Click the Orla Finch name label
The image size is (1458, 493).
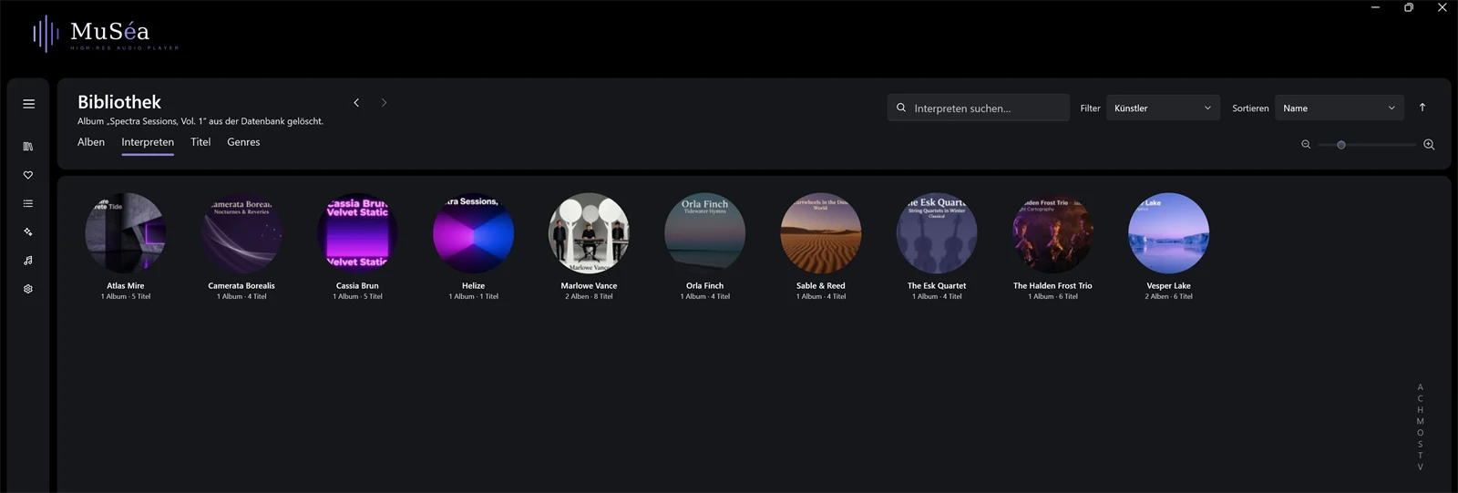705,285
